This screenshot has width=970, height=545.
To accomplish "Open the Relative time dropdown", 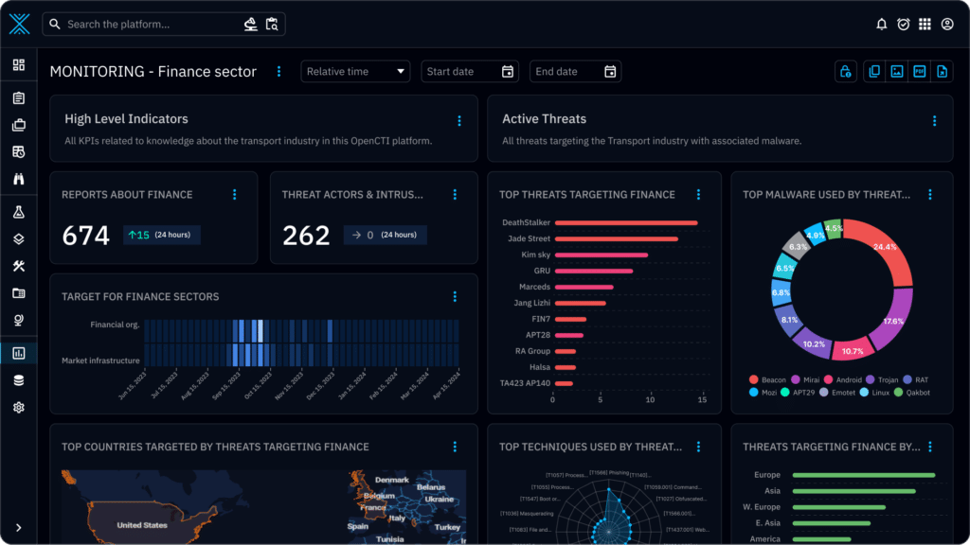I will point(355,71).
